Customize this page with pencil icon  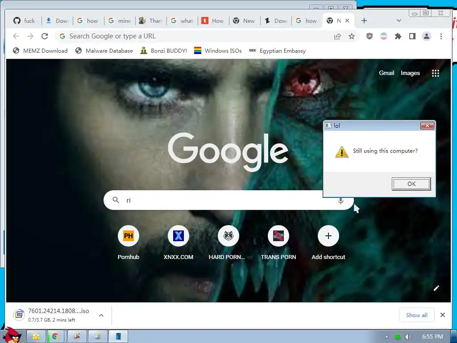pos(436,288)
